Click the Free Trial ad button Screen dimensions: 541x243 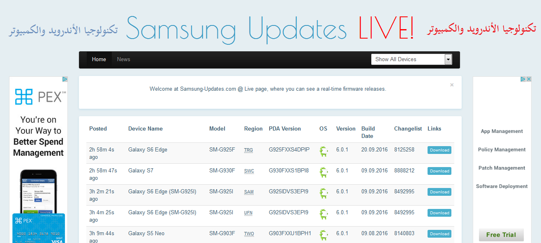501,235
